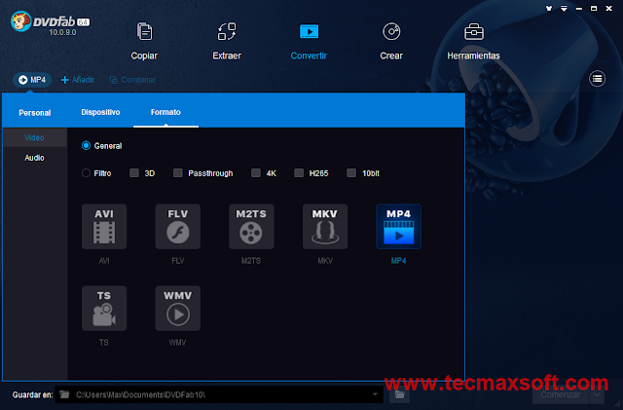Expand the Comenzar button arrow
623x410 pixels.
(x=597, y=394)
